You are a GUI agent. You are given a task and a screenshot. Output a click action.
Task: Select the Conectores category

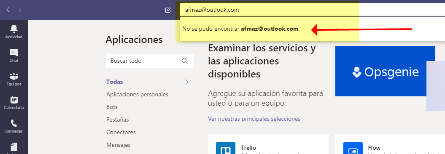point(121,132)
